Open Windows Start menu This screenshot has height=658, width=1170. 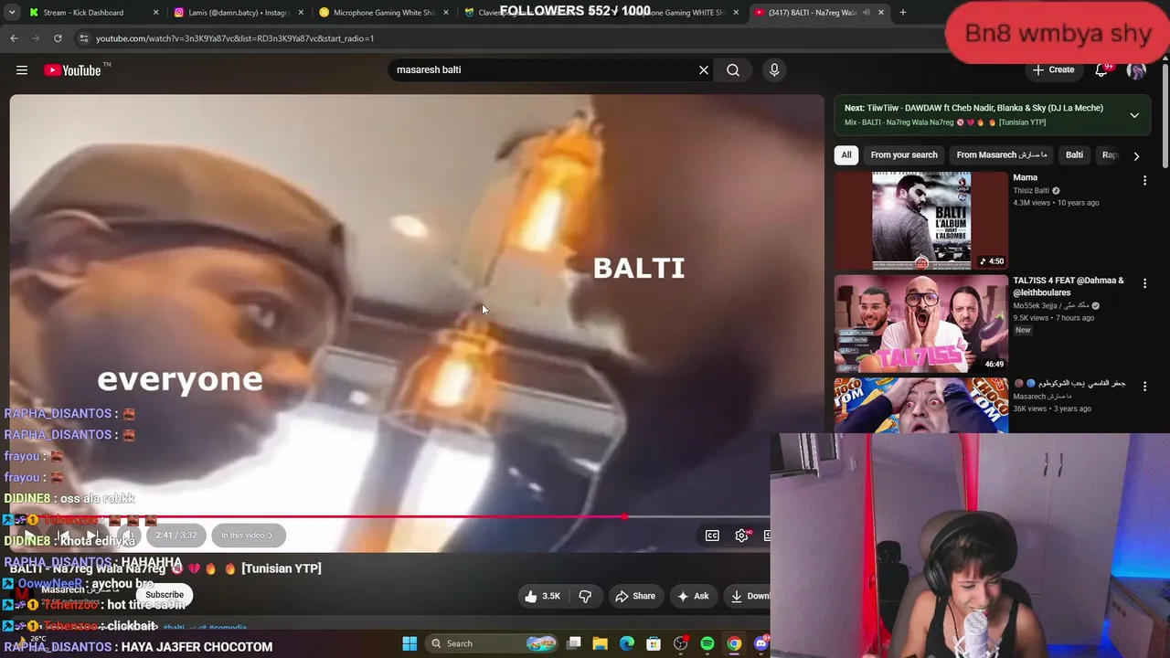(x=409, y=643)
